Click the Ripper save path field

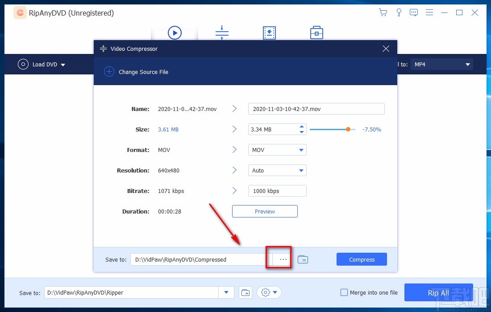(x=132, y=293)
